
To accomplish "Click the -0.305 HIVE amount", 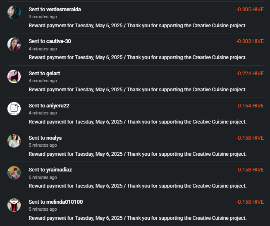I will 250,9.
